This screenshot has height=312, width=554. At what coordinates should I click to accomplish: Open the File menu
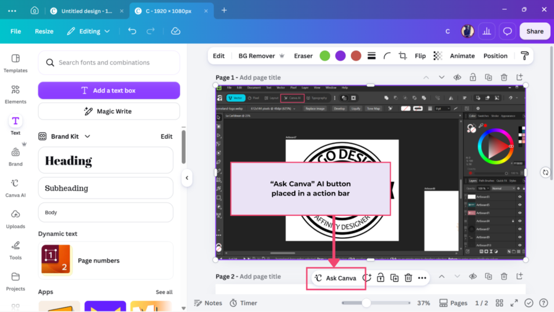click(x=15, y=31)
